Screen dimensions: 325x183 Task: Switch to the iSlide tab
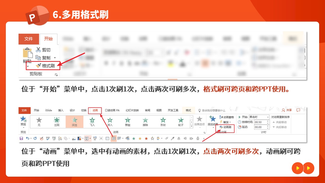tap(48, 110)
